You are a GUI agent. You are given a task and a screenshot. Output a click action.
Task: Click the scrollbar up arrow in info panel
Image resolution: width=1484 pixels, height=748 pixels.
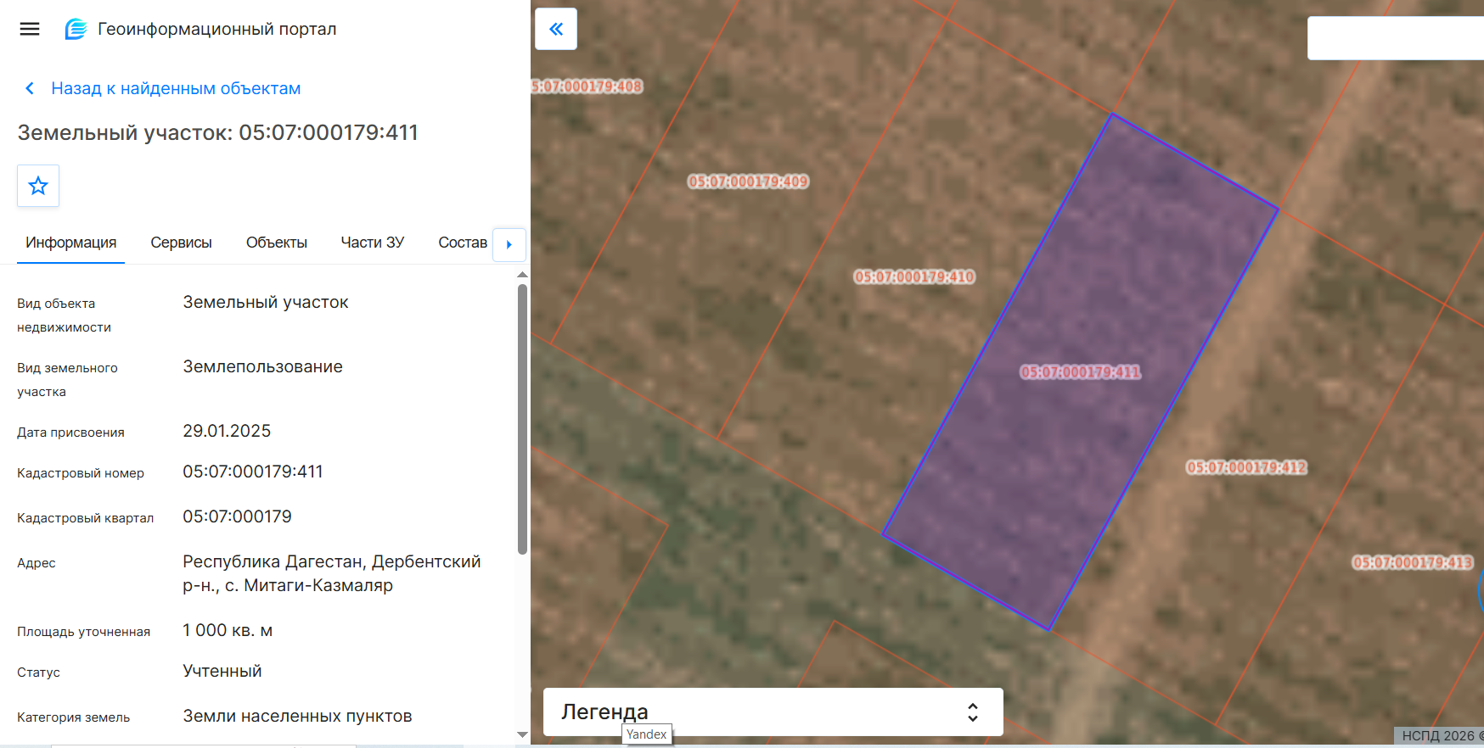522,275
